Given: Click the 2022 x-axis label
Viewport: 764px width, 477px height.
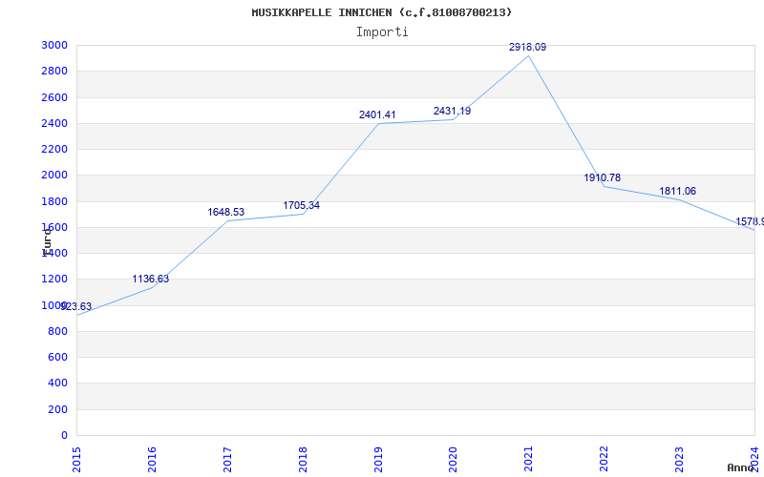Looking at the screenshot, I should (604, 459).
